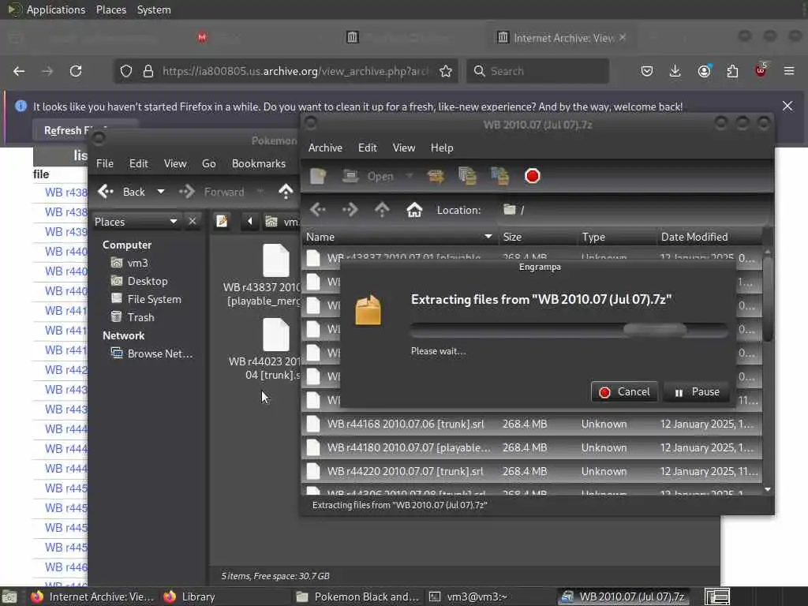Viewport: 808px width, 606px height.
Task: Select the WB r44023 file icon
Action: pyautogui.click(x=275, y=335)
